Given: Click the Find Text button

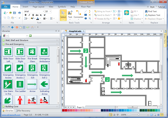Looking at the screenshot, I should [152, 11].
